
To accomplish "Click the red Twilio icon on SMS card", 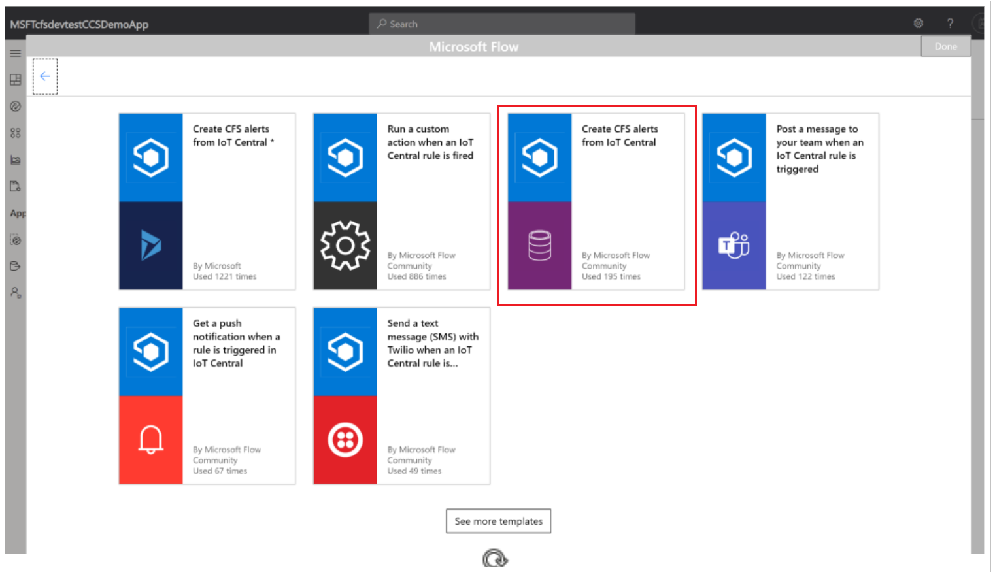I will tap(345, 440).
